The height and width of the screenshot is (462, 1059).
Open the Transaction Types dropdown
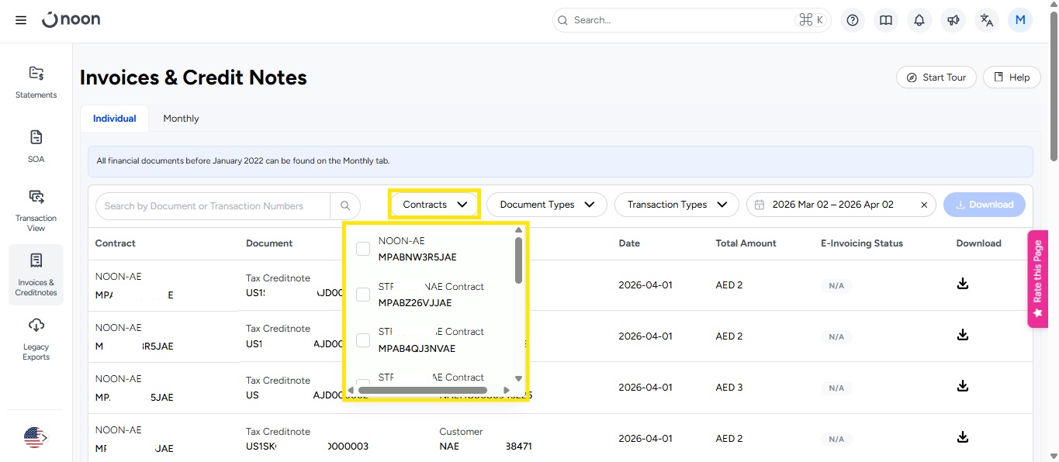coord(676,205)
